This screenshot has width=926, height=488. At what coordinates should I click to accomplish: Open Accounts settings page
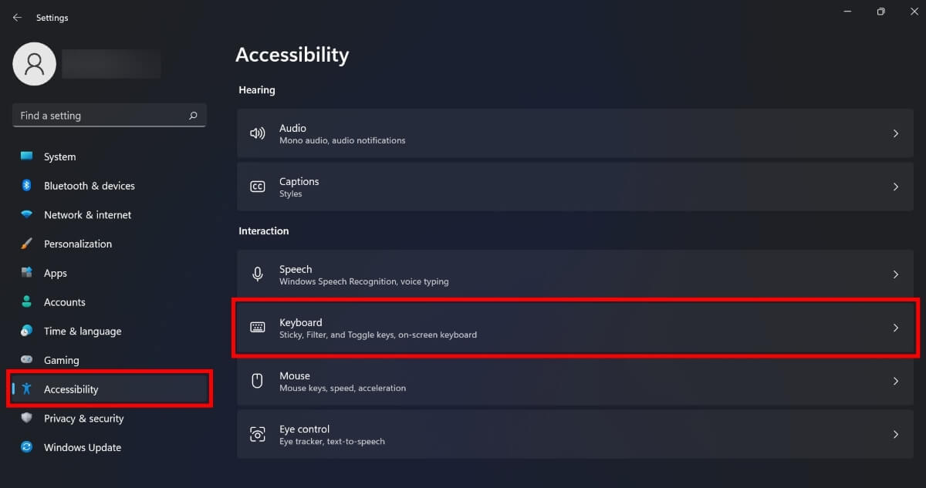[65, 302]
